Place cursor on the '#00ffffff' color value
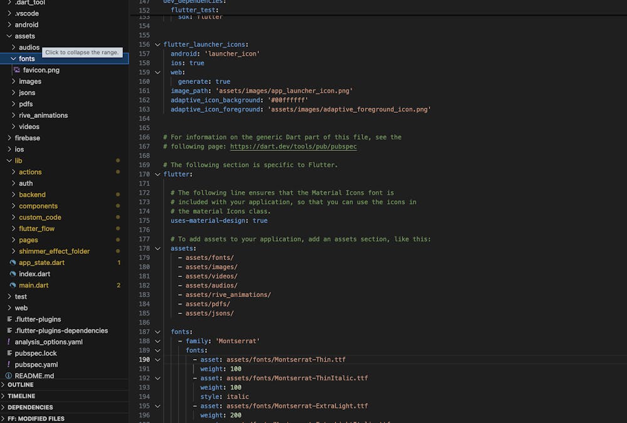627x423 pixels. point(288,100)
